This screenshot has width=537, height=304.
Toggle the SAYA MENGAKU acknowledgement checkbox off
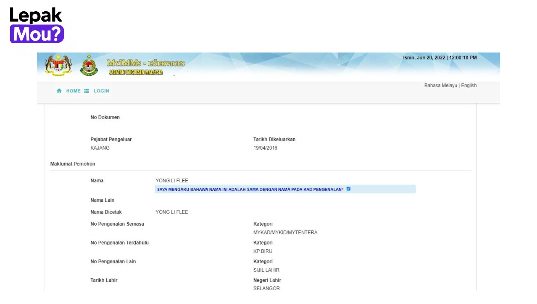click(x=348, y=189)
